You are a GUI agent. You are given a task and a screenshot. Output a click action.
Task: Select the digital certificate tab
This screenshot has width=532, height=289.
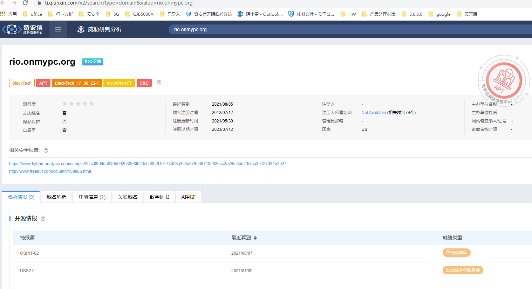(159, 197)
